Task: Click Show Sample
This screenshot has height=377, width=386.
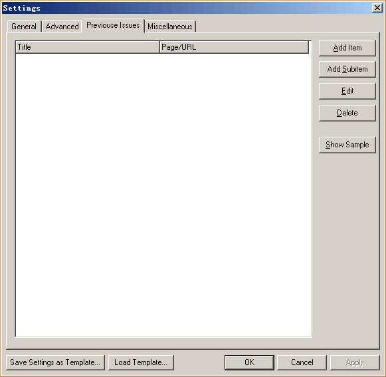Action: click(347, 145)
